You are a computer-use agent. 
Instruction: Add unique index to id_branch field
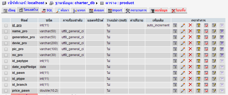pos(206,85)
